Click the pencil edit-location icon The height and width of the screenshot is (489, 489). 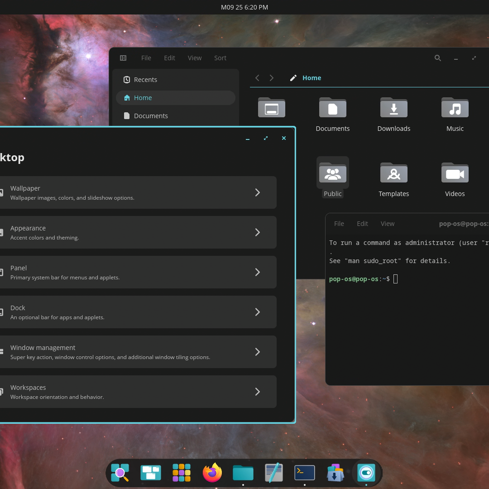[x=293, y=78]
